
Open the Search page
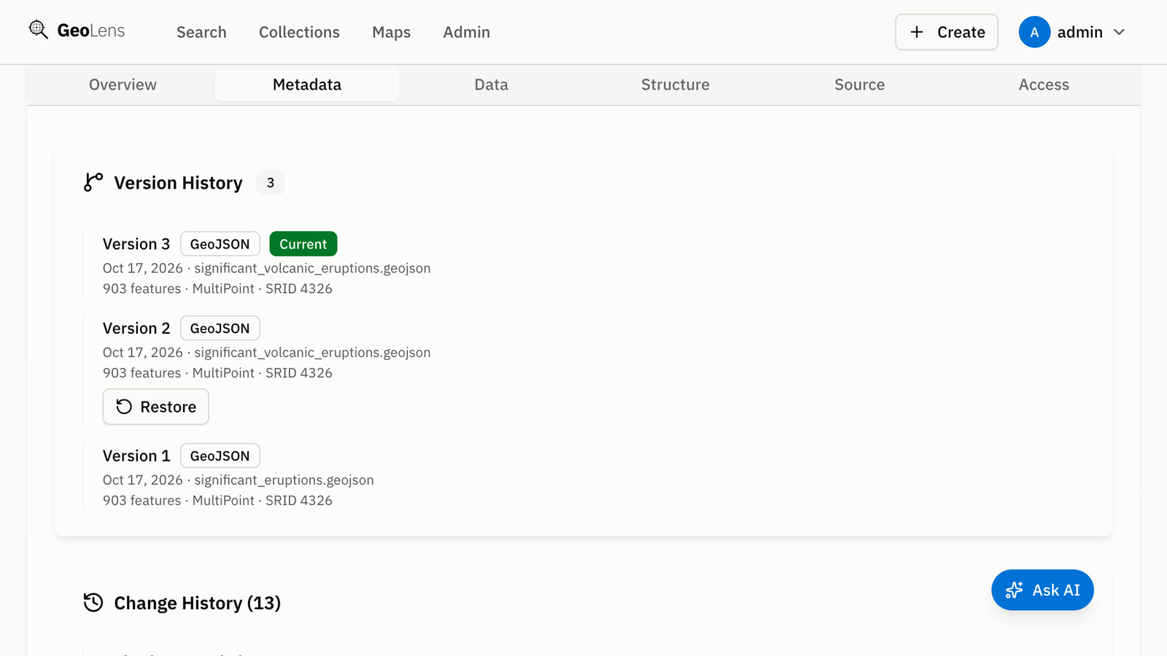coord(201,32)
